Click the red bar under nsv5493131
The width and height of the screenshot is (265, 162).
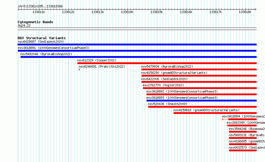[x=243, y=138]
